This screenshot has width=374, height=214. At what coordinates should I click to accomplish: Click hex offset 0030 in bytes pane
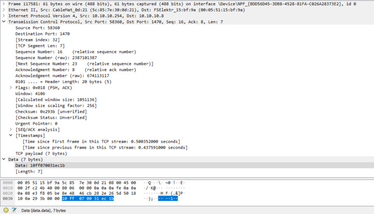8,198
